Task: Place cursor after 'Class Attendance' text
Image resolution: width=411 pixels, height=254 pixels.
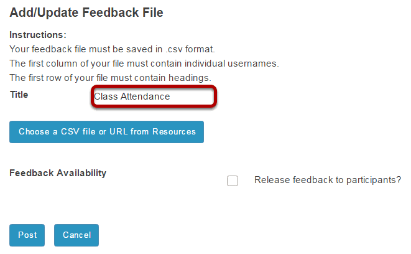Action: 170,96
